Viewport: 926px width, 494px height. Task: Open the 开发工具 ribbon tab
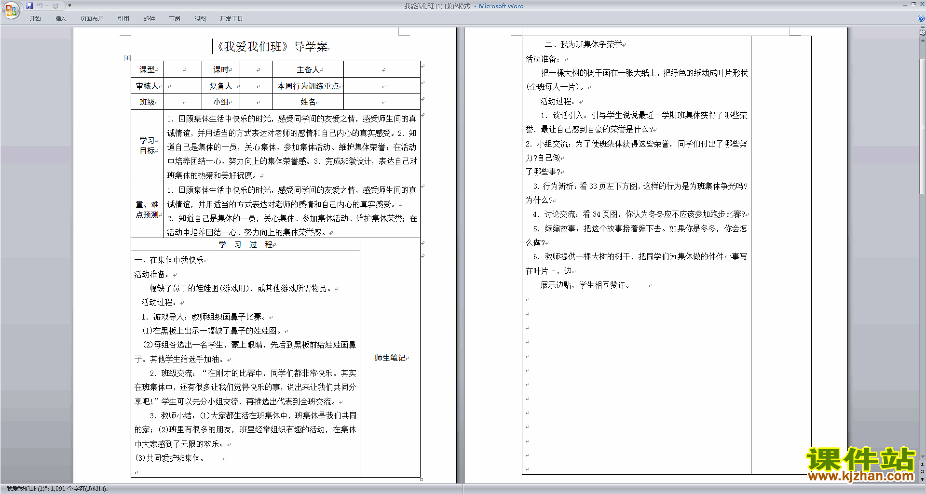(x=231, y=18)
